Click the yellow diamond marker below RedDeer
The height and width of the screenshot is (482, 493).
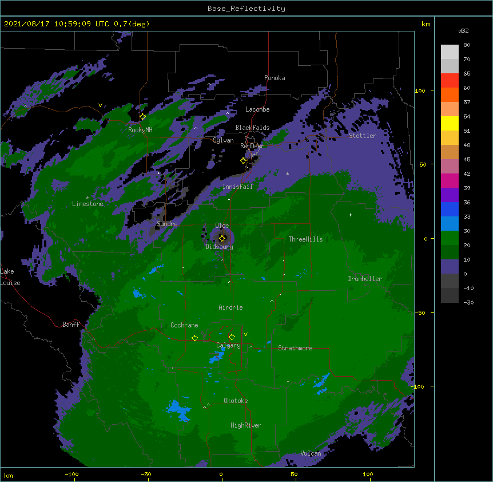point(244,160)
